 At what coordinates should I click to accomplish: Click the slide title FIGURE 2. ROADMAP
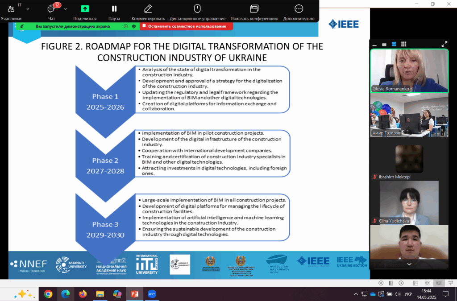(182, 52)
